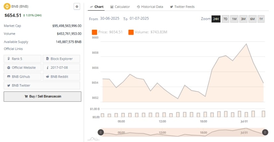Click the rank badge icon in Rank 5

[x=9, y=59]
